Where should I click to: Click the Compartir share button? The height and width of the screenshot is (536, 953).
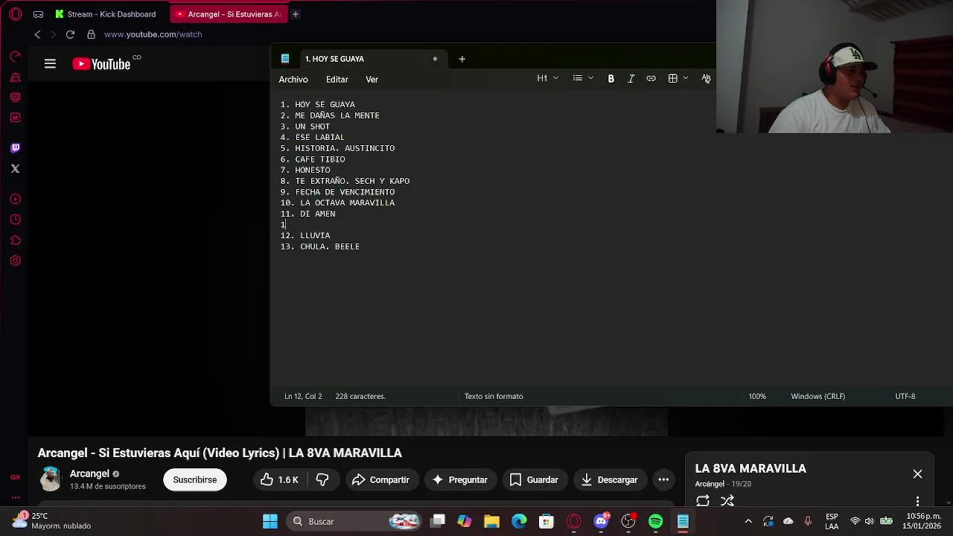point(380,479)
